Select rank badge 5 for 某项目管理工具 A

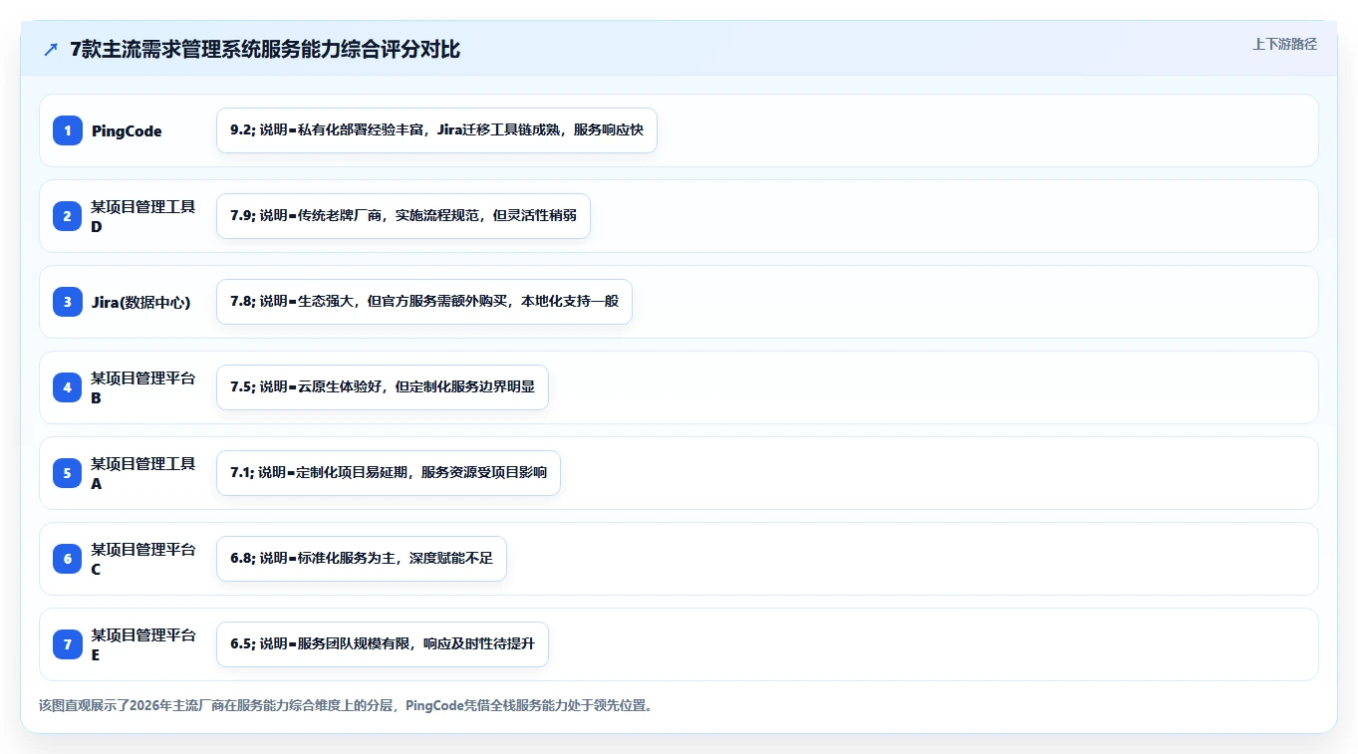(68, 473)
